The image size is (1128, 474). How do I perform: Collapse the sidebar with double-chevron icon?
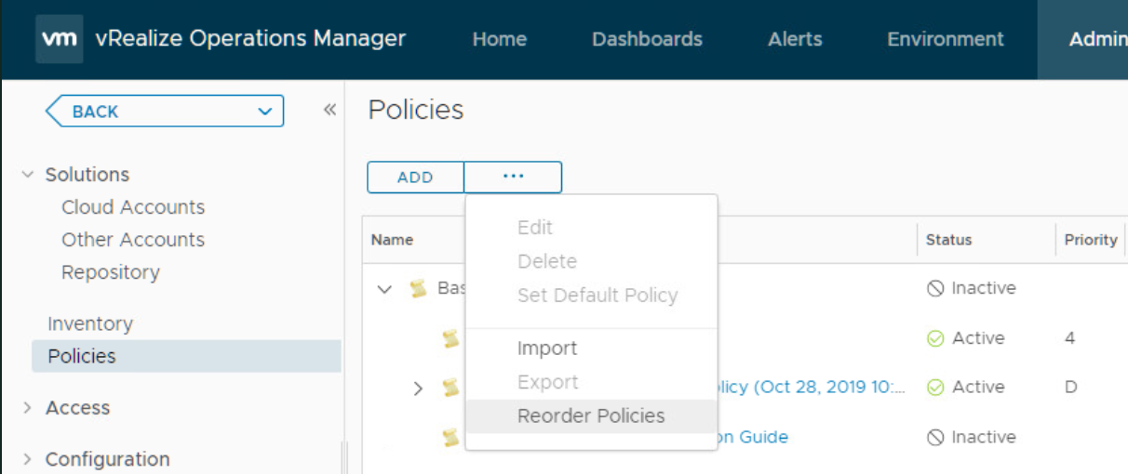coord(329,111)
